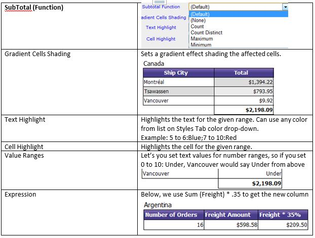Click the blue Subtotal Function label
The width and height of the screenshot is (315, 238).
coord(161,7)
